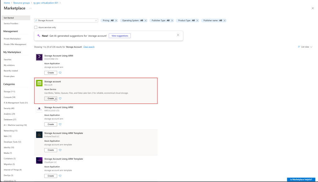Filter by Networking (13) category
318x182 pixels.
(x=11, y=131)
